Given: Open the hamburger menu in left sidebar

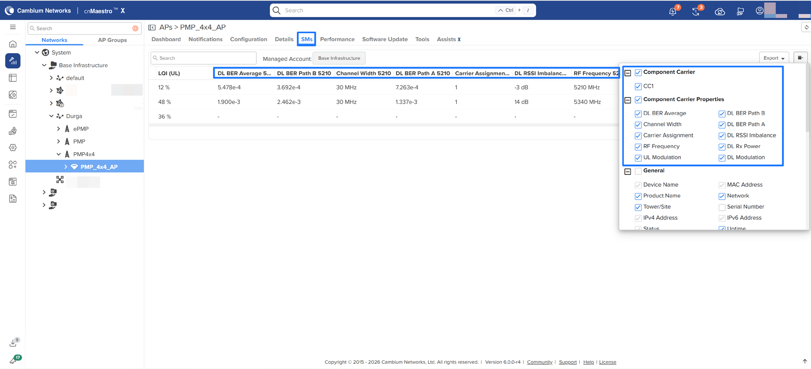Looking at the screenshot, I should point(13,27).
